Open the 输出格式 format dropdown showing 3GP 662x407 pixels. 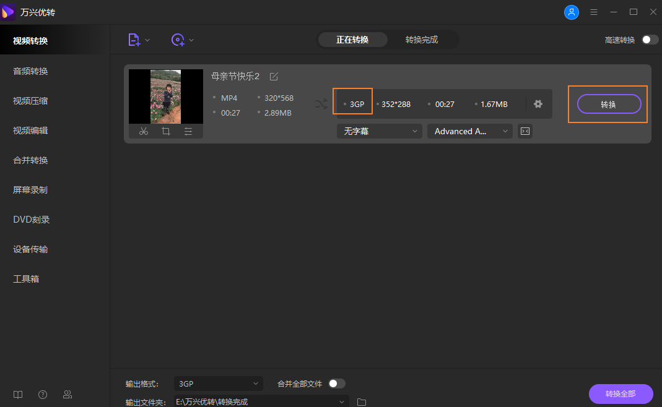pos(218,383)
